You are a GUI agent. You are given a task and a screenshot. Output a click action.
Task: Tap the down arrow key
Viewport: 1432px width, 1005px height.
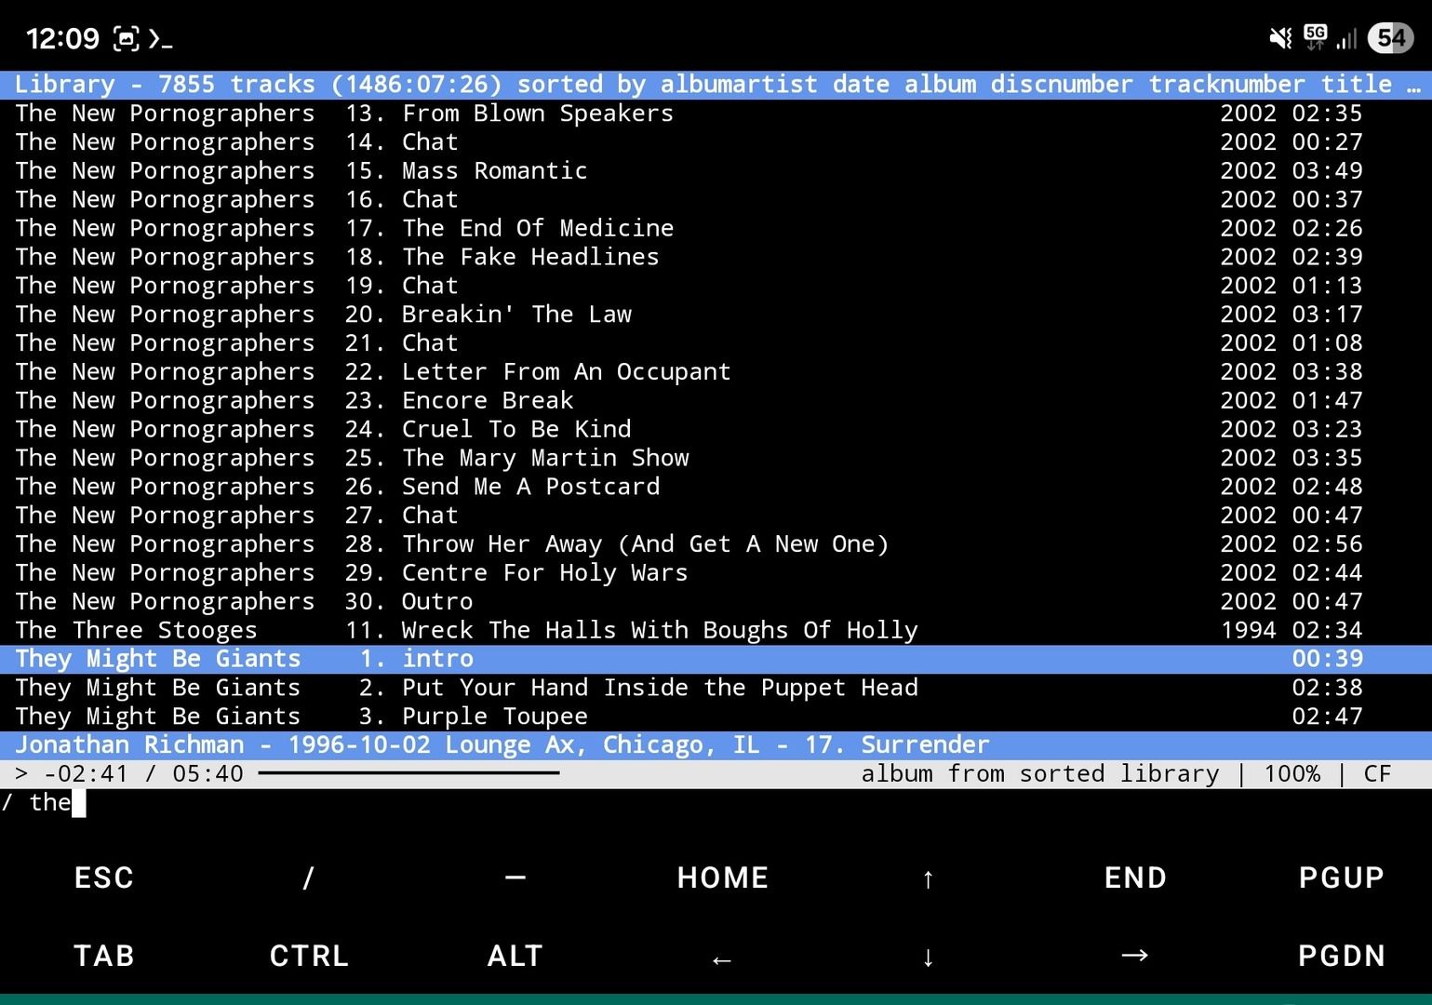point(928,956)
